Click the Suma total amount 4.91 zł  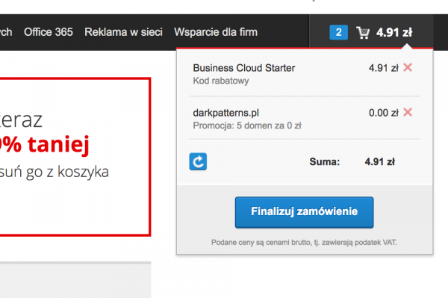tap(380, 162)
